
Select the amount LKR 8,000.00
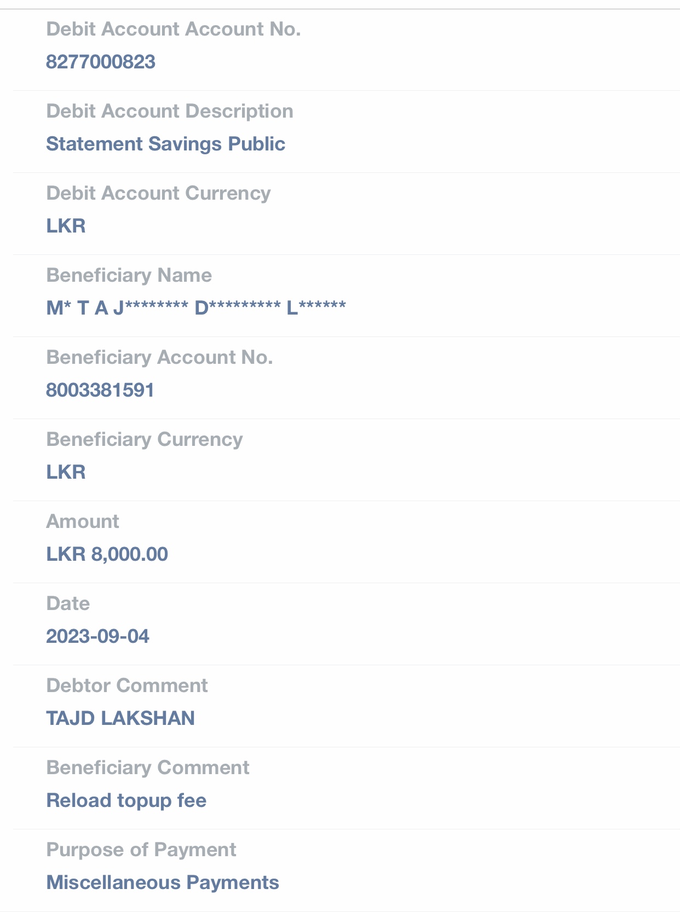[x=107, y=554]
